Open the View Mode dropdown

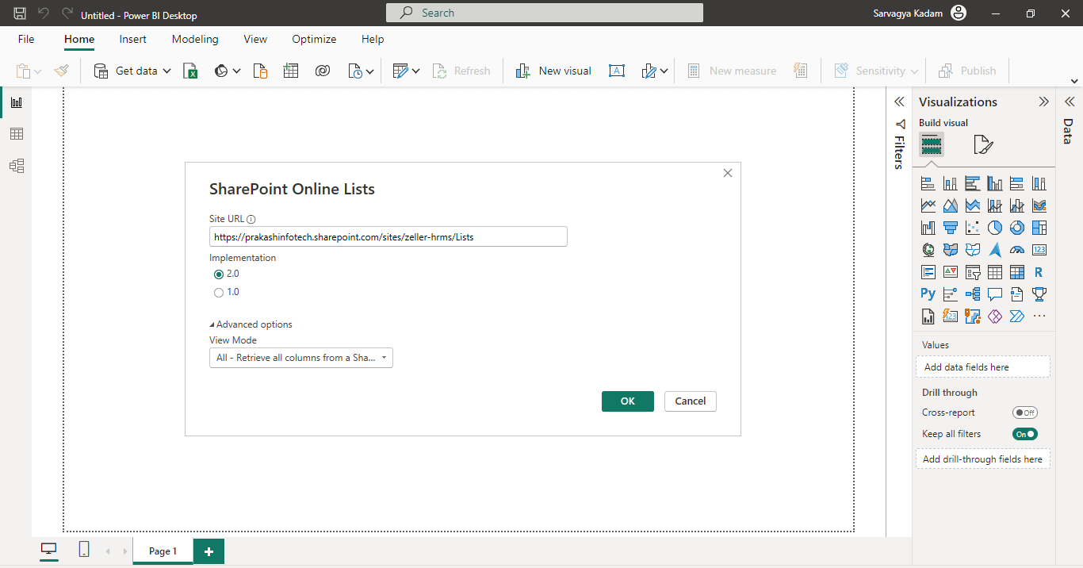(x=301, y=358)
